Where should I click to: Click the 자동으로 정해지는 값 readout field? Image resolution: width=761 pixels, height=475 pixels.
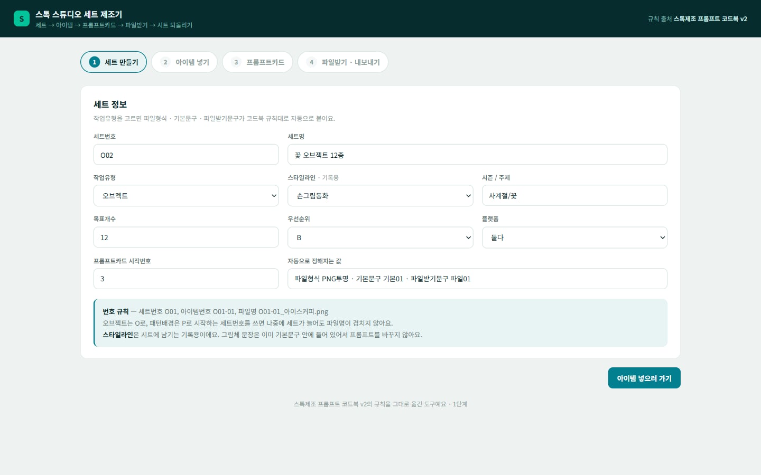[x=477, y=279]
